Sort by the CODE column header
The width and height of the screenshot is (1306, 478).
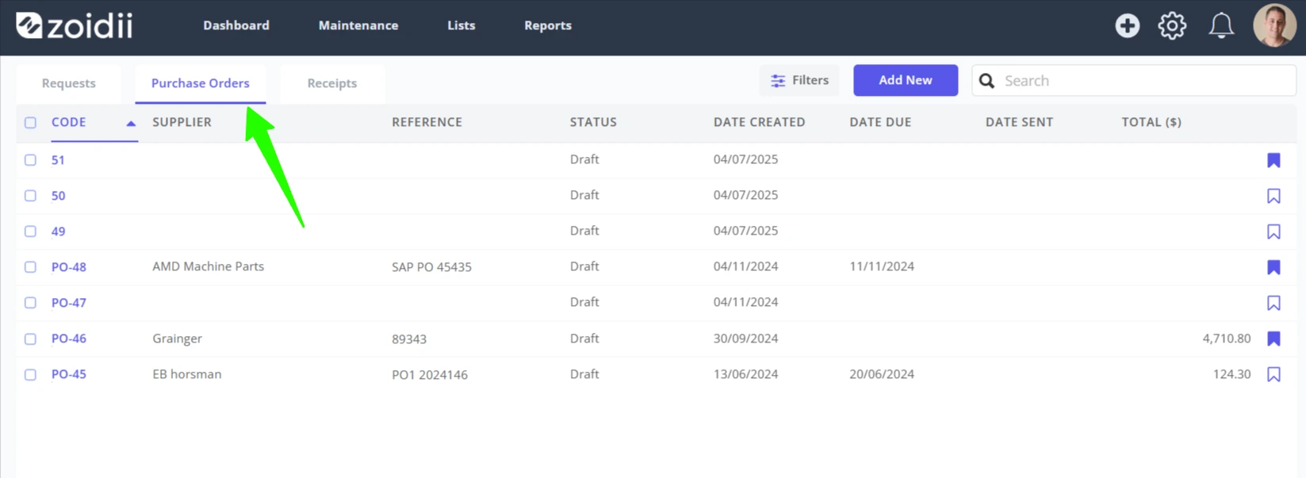click(x=69, y=122)
